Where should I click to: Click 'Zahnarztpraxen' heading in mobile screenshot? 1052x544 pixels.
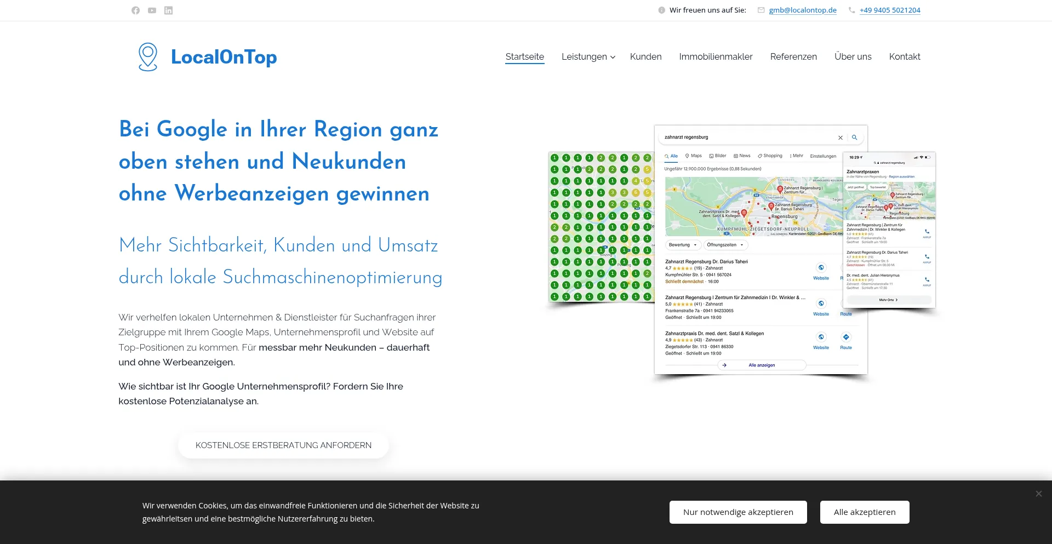(862, 172)
